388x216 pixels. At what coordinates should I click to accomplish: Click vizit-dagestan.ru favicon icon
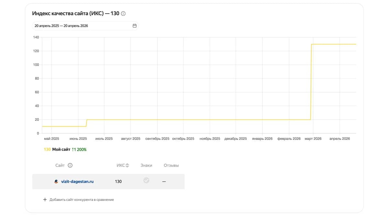(x=56, y=181)
